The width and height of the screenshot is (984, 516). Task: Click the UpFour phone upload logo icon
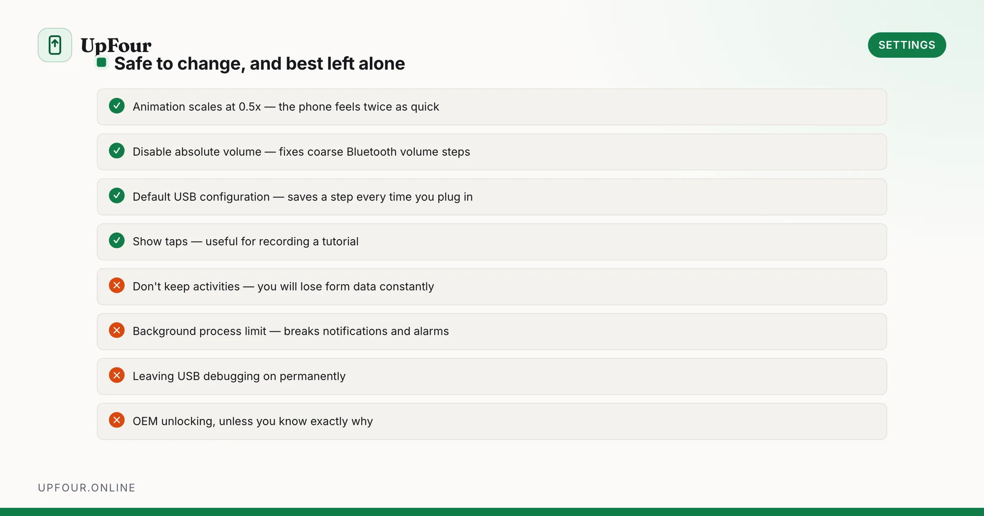pyautogui.click(x=55, y=45)
